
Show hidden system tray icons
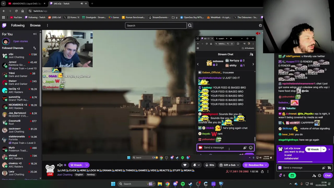tap(290, 184)
